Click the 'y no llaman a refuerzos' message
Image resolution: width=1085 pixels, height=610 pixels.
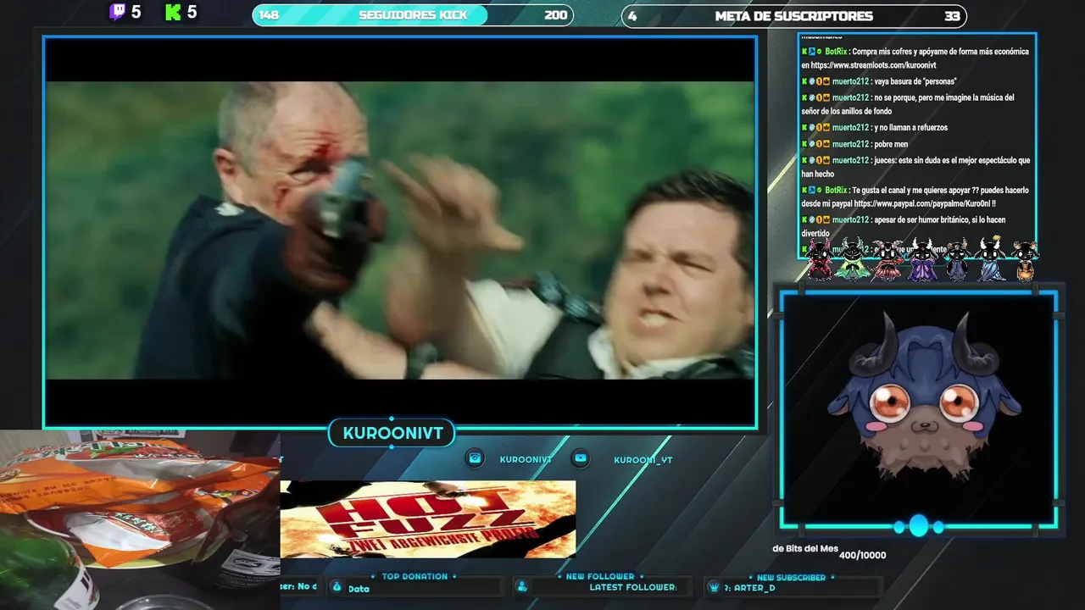[910, 128]
